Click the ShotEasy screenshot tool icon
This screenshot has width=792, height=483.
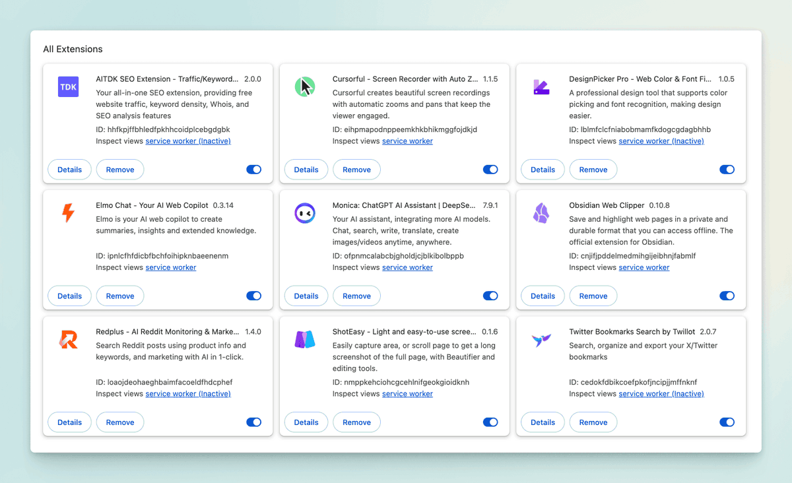305,340
